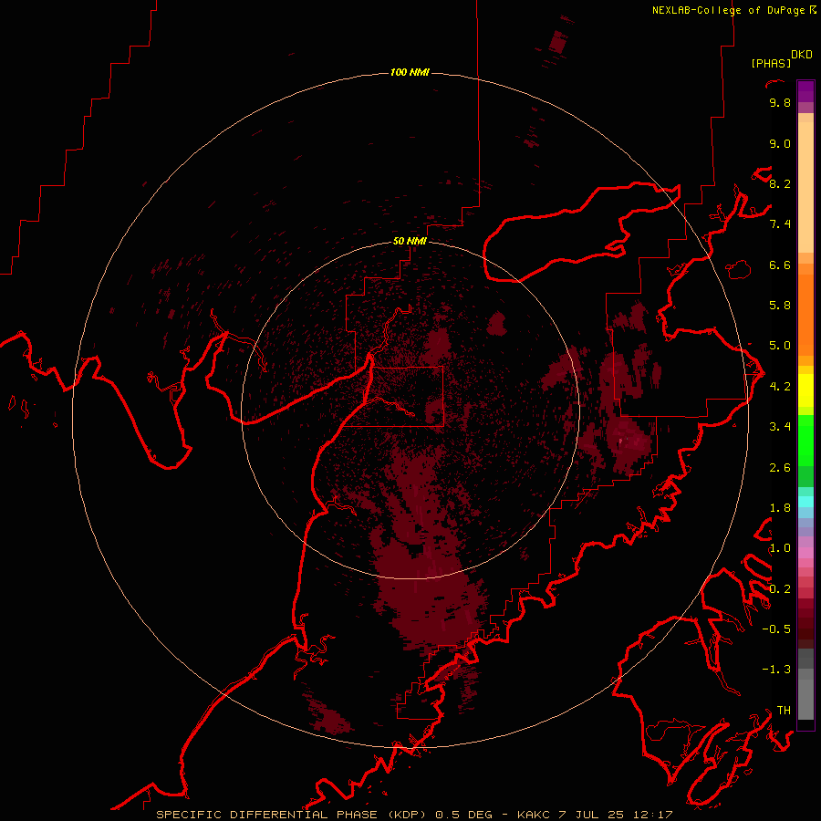
Task: Click the KAKC station identifier in the caption
Action: 535,815
